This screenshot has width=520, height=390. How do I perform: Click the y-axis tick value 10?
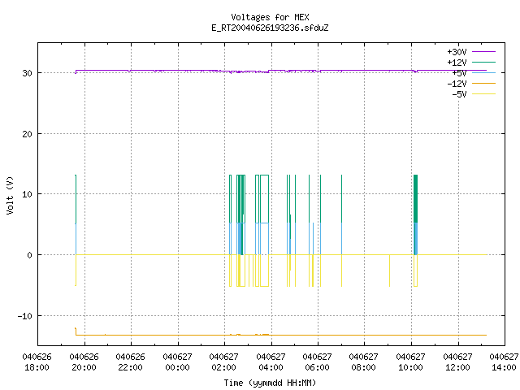click(x=27, y=194)
